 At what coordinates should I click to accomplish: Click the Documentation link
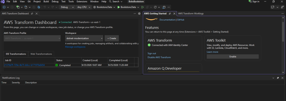point(167,20)
